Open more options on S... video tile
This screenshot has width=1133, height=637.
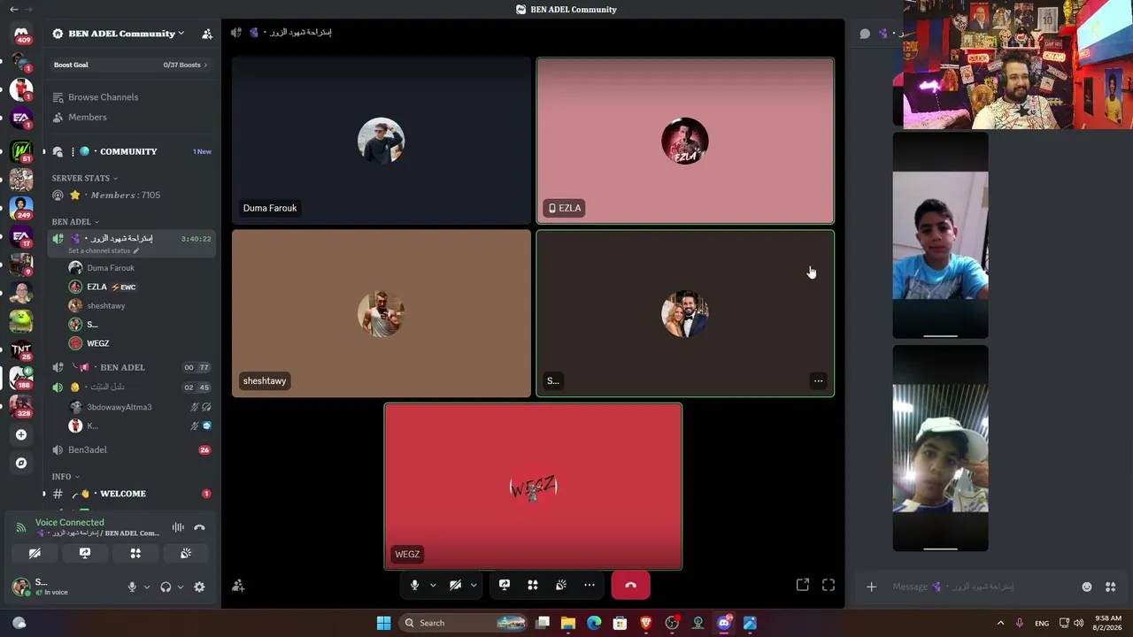(818, 381)
